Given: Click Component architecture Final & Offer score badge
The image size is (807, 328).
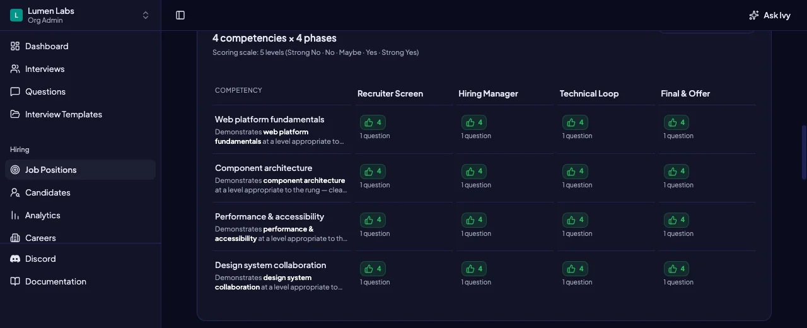Looking at the screenshot, I should 676,171.
